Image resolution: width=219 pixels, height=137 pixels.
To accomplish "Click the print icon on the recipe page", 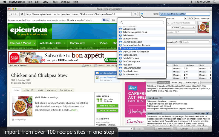I will 83,65.
